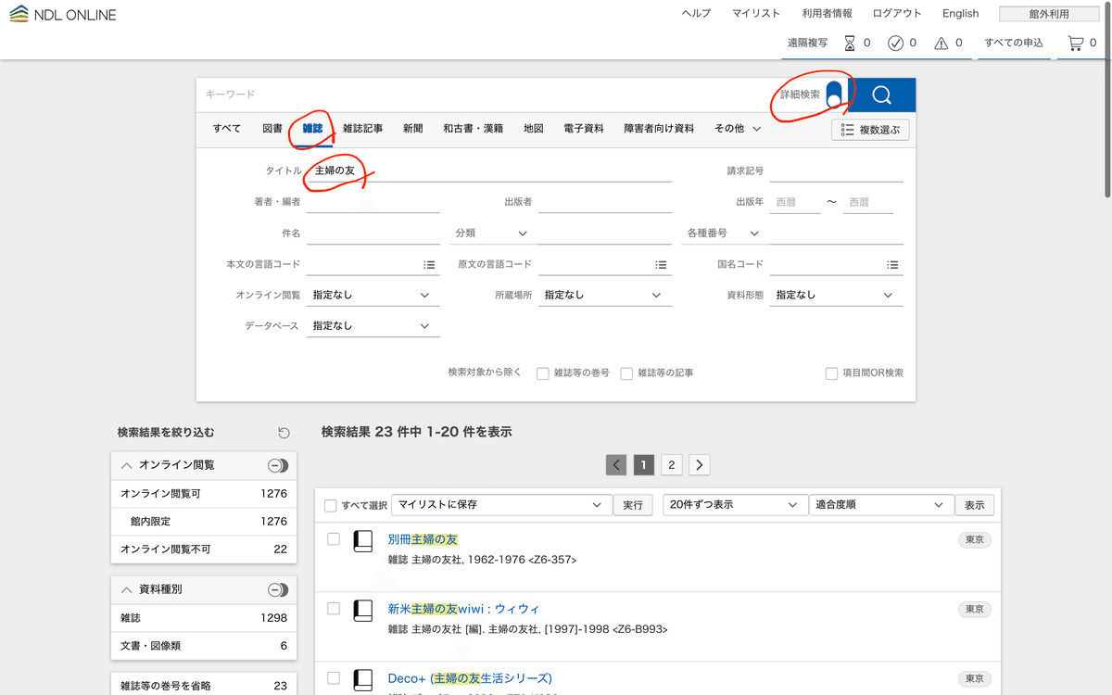This screenshot has height=695, width=1112.
Task: Open the 各種番号 dropdown
Action: 723,234
